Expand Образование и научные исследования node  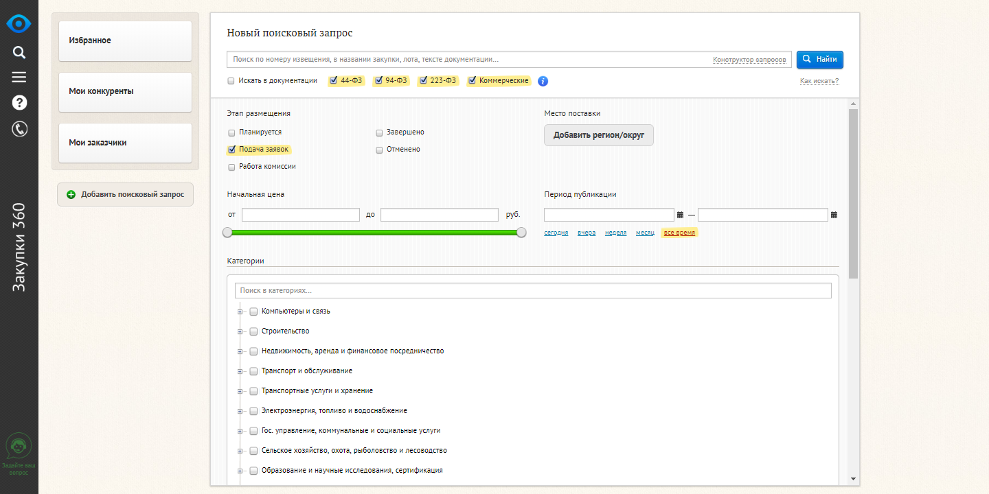(240, 471)
